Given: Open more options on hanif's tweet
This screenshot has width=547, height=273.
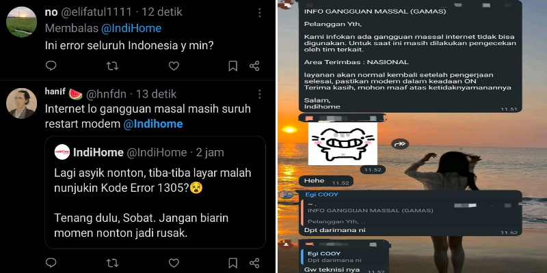Looking at the screenshot, I should click(260, 94).
